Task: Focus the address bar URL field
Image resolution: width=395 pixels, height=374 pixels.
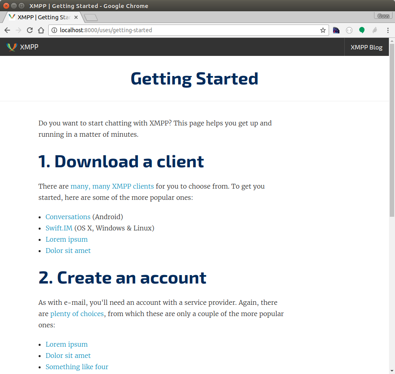Action: (188, 30)
